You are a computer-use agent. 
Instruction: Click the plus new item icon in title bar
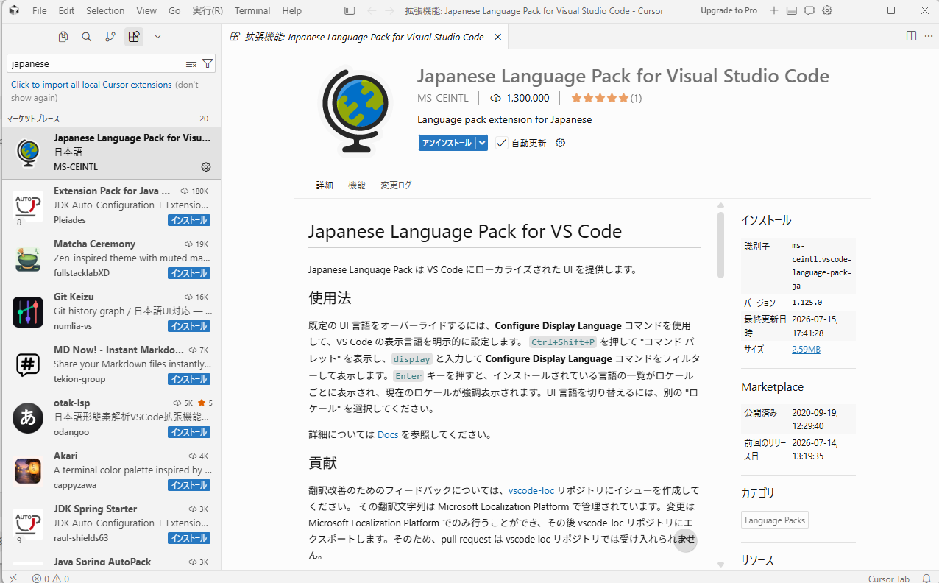pyautogui.click(x=773, y=10)
